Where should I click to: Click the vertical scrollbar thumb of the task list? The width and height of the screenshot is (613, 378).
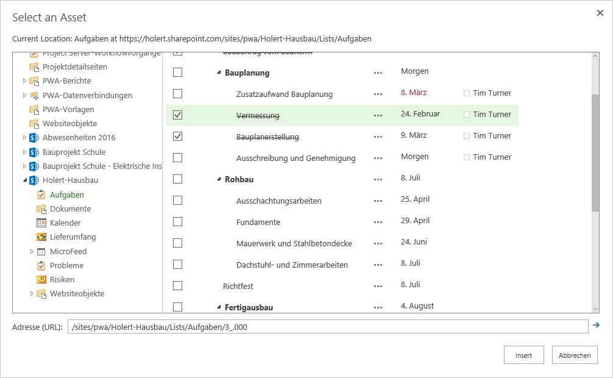[595, 152]
